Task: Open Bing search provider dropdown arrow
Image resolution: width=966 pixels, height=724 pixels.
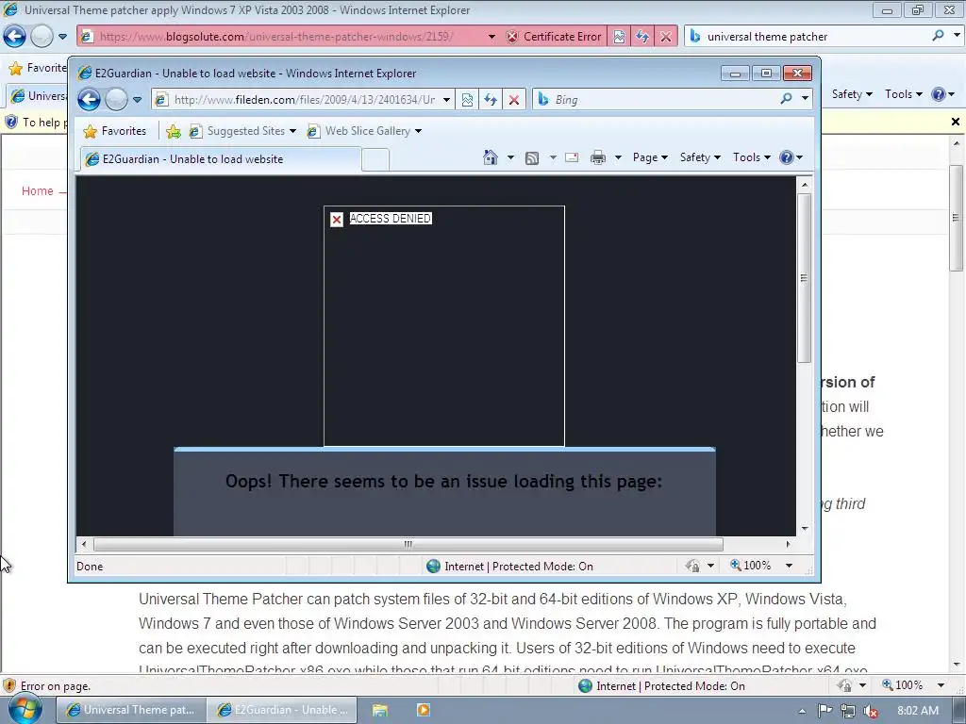Action: (x=805, y=98)
